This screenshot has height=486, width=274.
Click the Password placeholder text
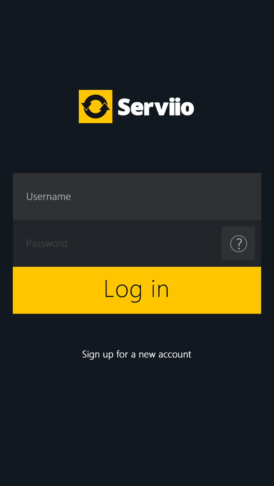click(47, 243)
